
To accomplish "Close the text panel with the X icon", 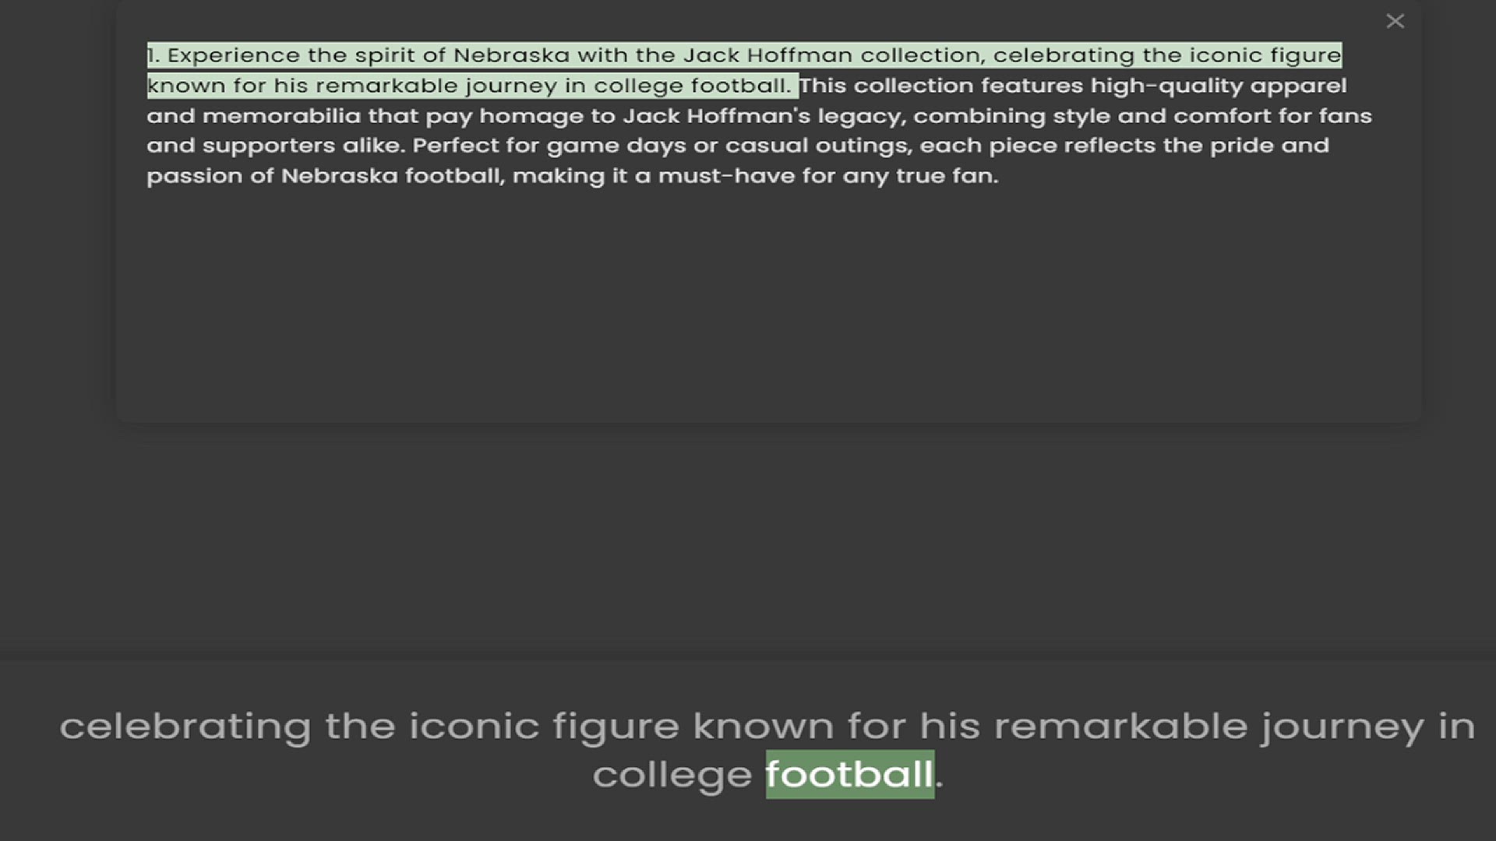I will (x=1395, y=21).
